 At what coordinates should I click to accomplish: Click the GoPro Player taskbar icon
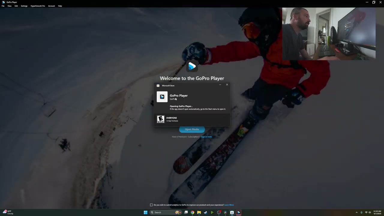click(238, 212)
